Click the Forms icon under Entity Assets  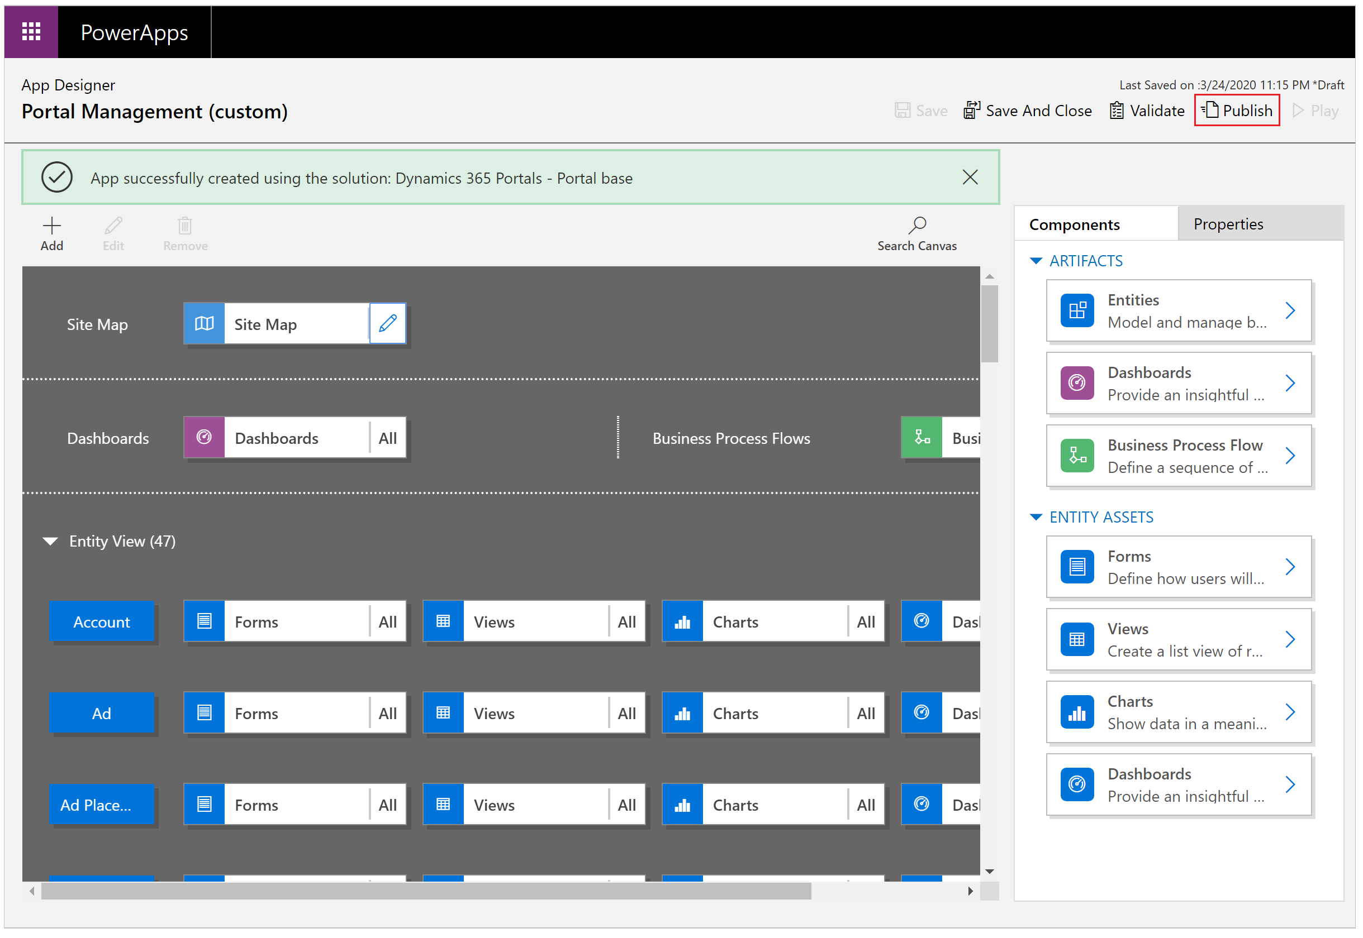[x=1077, y=567]
